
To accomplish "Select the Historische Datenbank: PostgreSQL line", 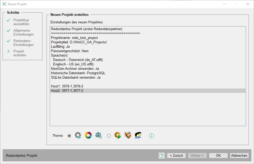I will point(148,73).
